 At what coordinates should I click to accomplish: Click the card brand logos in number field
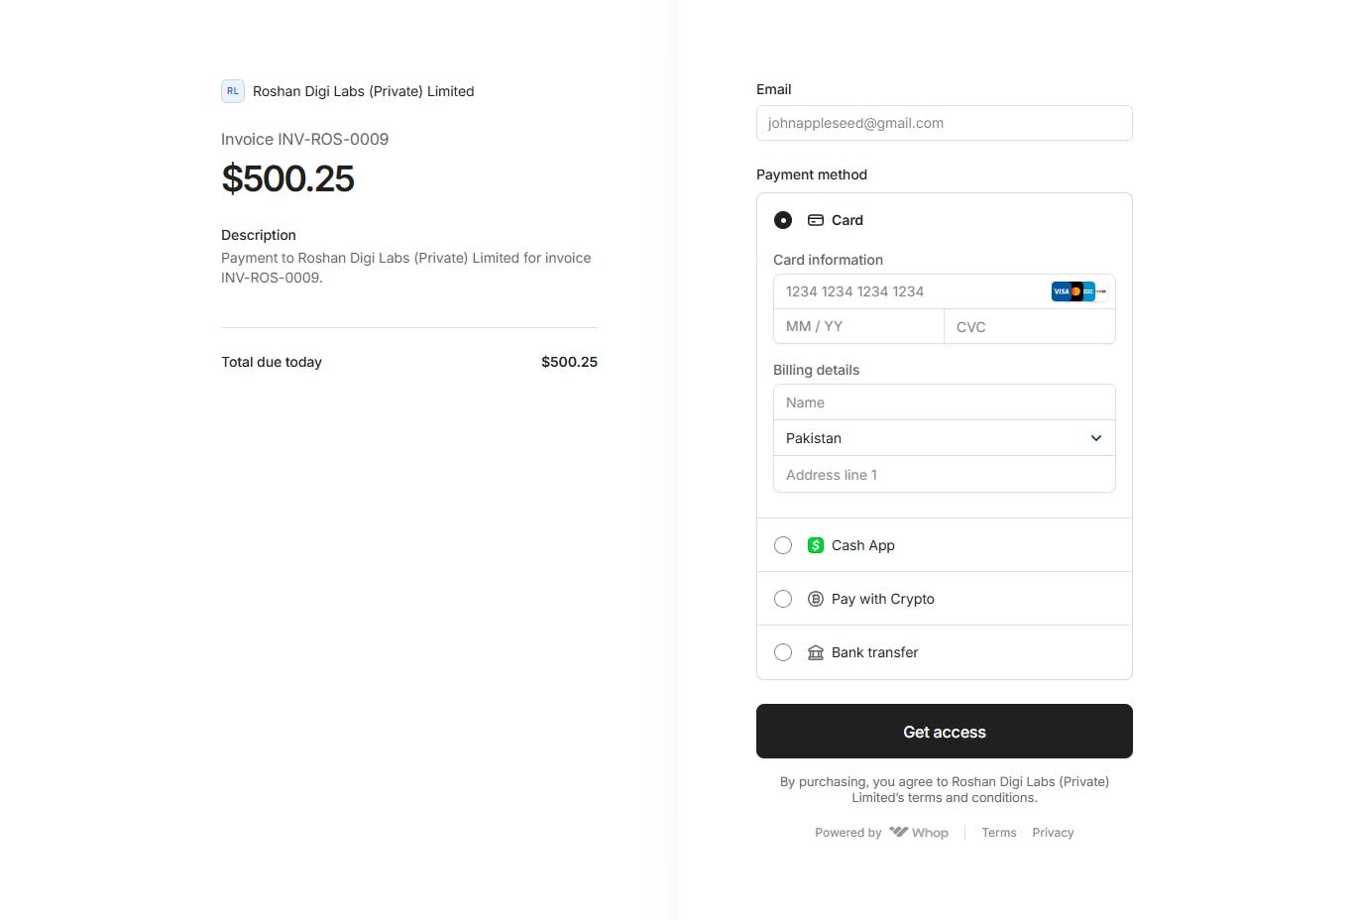1078,291
